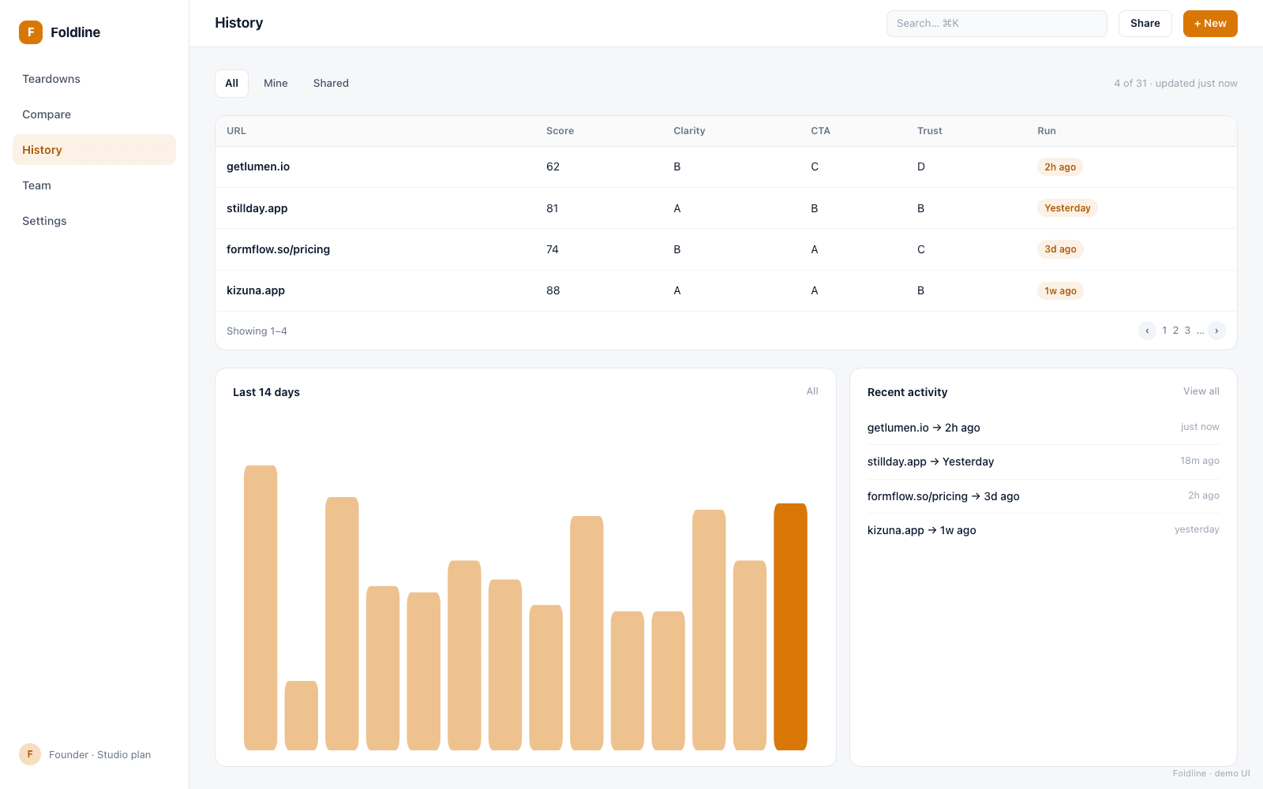The height and width of the screenshot is (789, 1263).
Task: Open stillday.app → Yesterday activity item
Action: (x=1043, y=462)
